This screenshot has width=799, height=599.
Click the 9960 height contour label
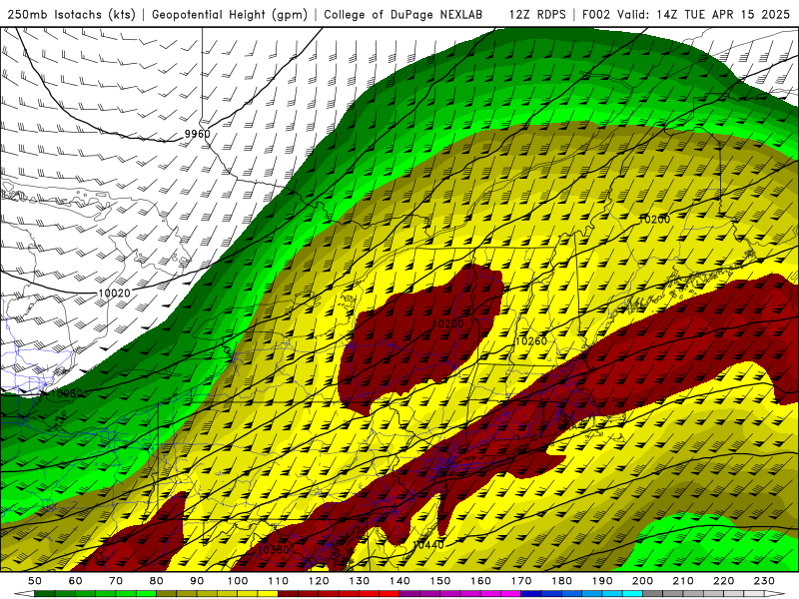tap(197, 134)
